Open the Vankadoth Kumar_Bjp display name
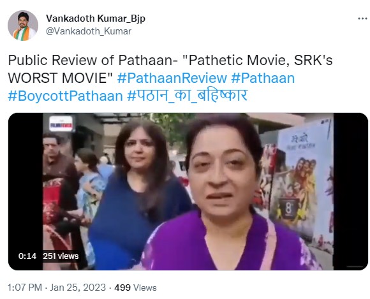 point(96,18)
